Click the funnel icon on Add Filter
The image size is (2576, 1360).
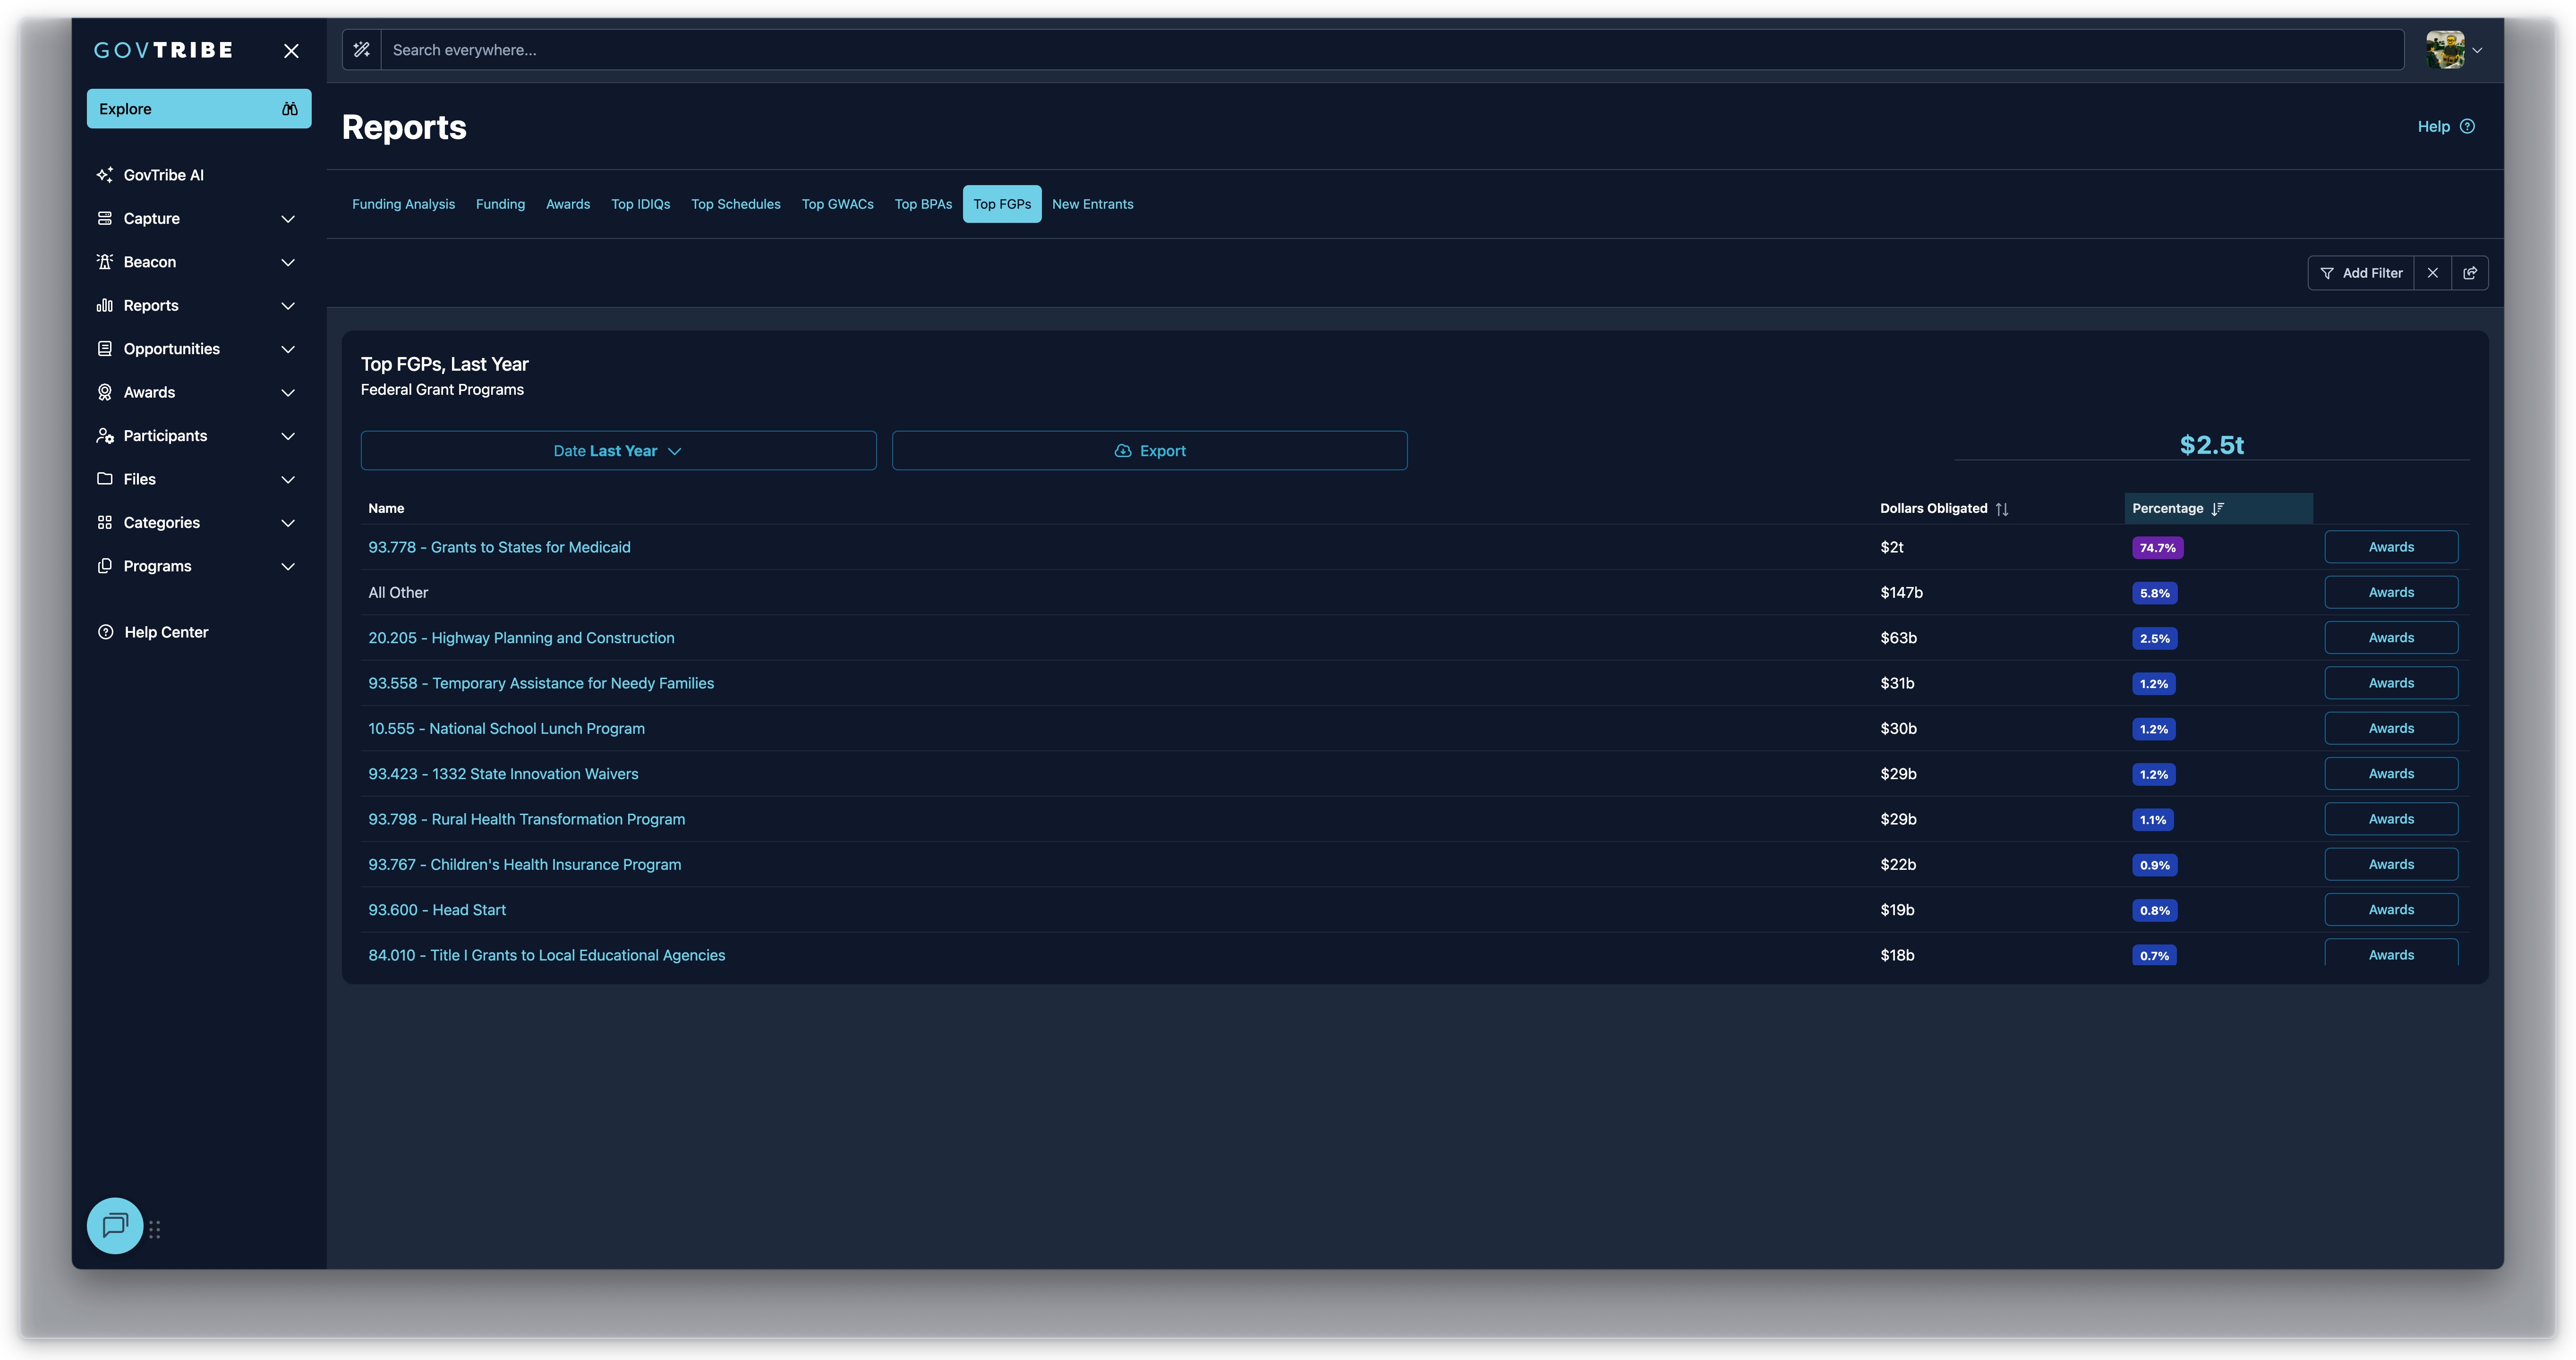[x=2327, y=273]
